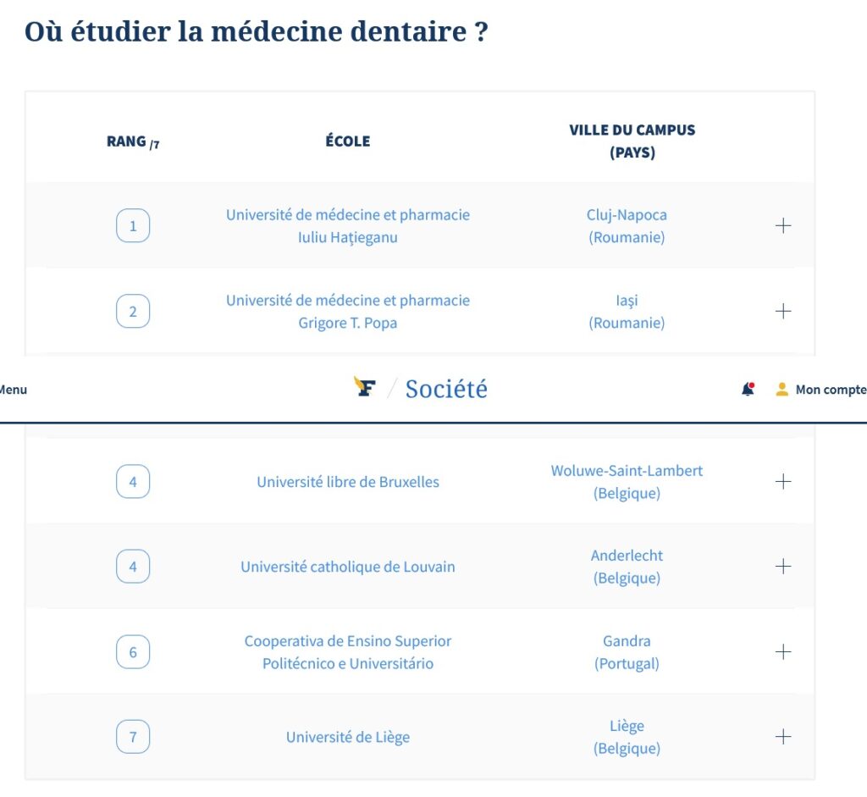This screenshot has width=867, height=797.
Task: Expand the Grigore T. Popa row
Action: [783, 311]
